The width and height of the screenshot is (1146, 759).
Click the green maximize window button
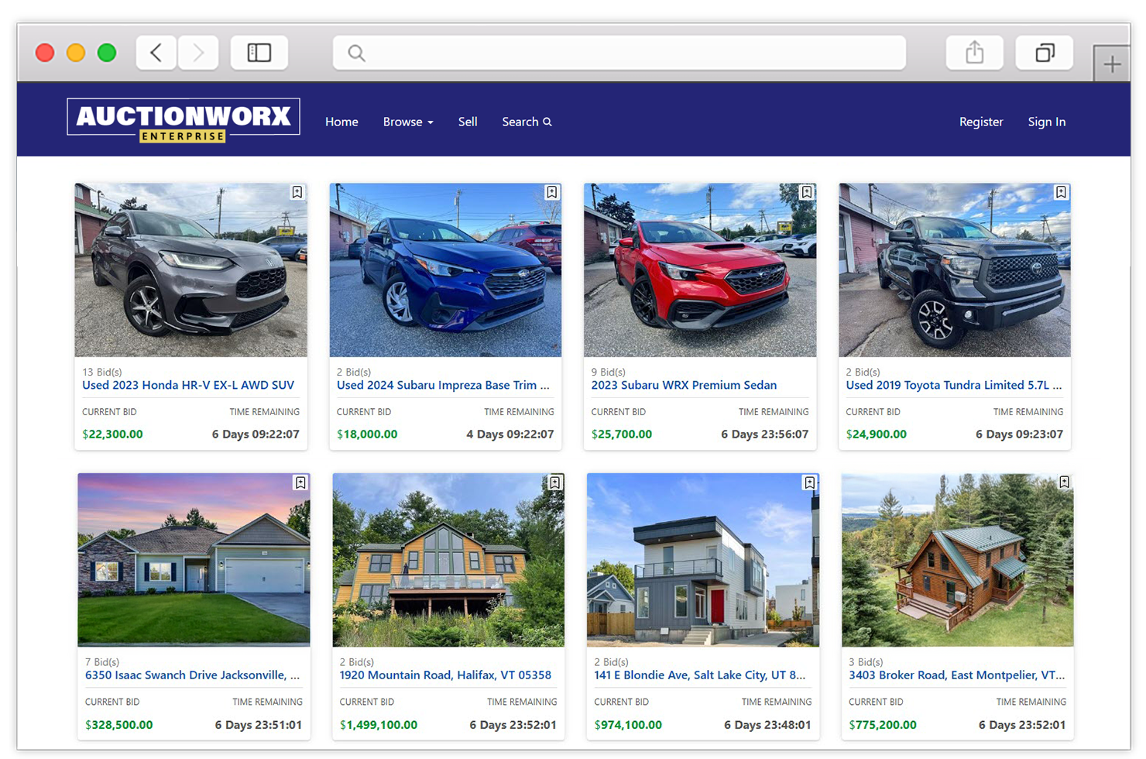click(x=107, y=53)
